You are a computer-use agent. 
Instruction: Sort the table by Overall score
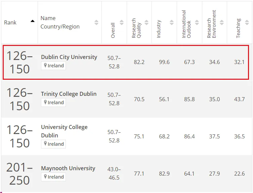pyautogui.click(x=122, y=22)
